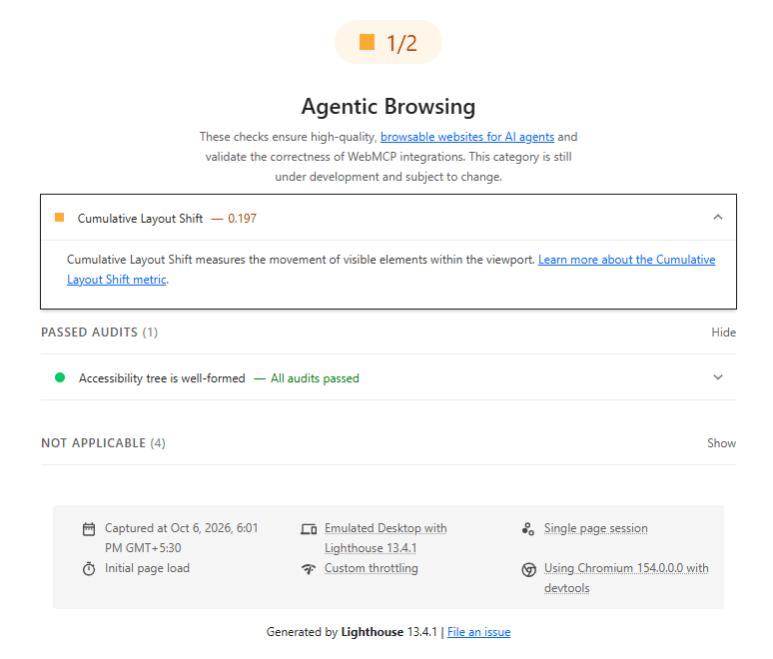The width and height of the screenshot is (773, 659).
Task: Click Emulated Desktop with Lighthouse 13.4.1
Action: (x=386, y=538)
